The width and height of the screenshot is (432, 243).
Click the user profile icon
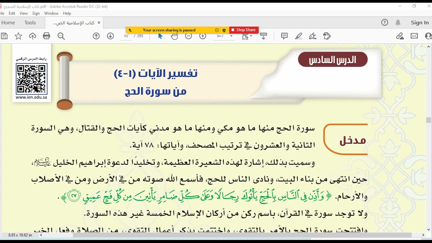point(429,36)
